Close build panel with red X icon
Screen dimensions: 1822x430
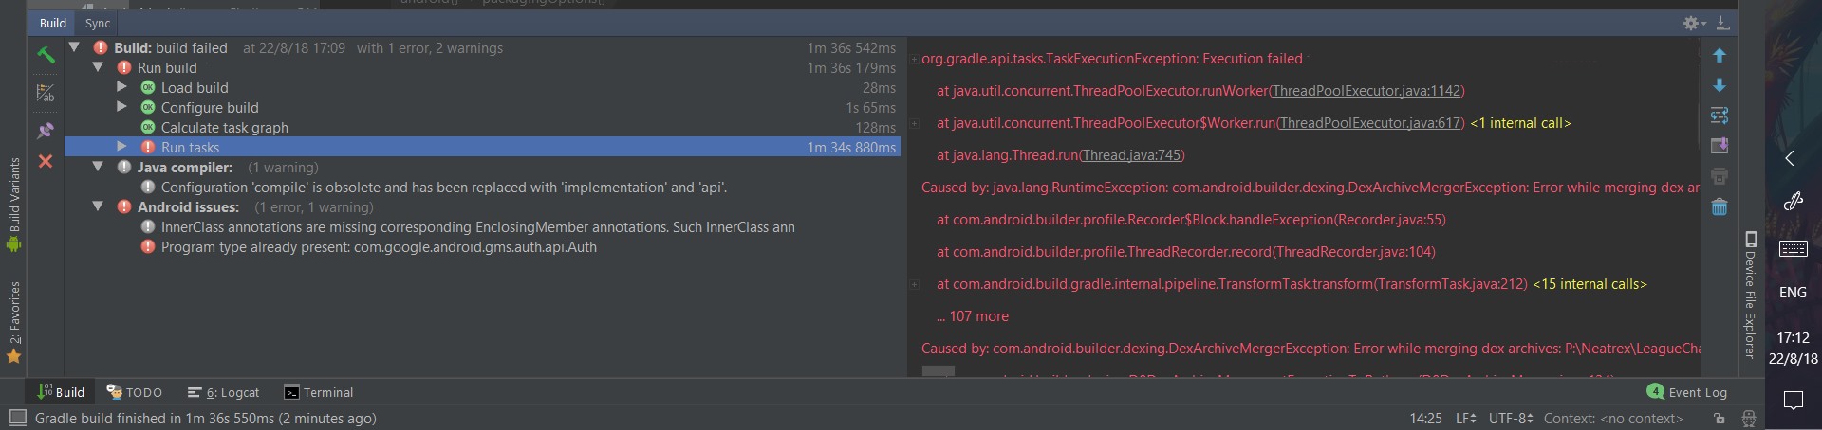(x=46, y=162)
